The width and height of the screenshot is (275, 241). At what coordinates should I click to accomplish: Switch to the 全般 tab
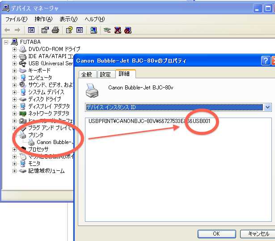pyautogui.click(x=86, y=74)
